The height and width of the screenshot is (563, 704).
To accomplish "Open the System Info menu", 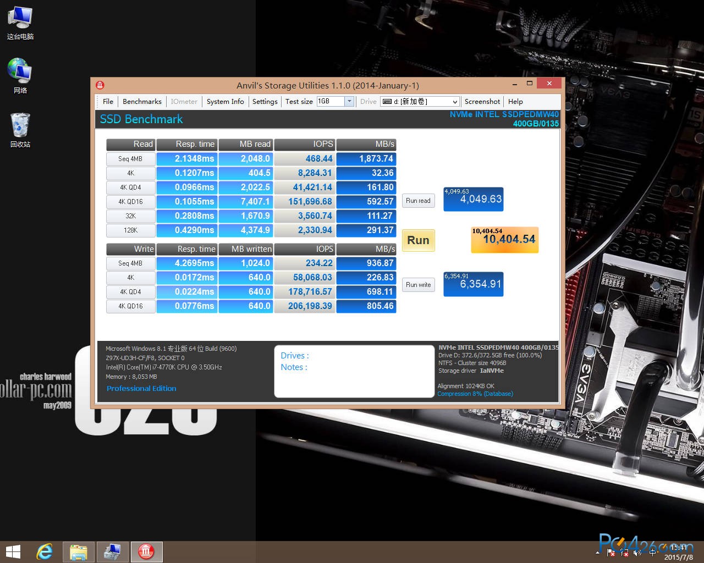I will coord(225,102).
